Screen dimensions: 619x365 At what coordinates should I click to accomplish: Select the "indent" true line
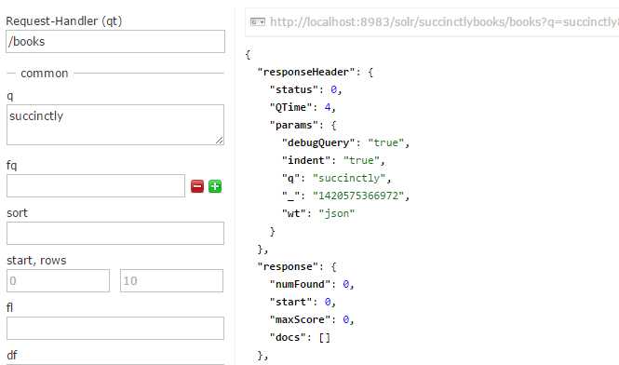(333, 160)
